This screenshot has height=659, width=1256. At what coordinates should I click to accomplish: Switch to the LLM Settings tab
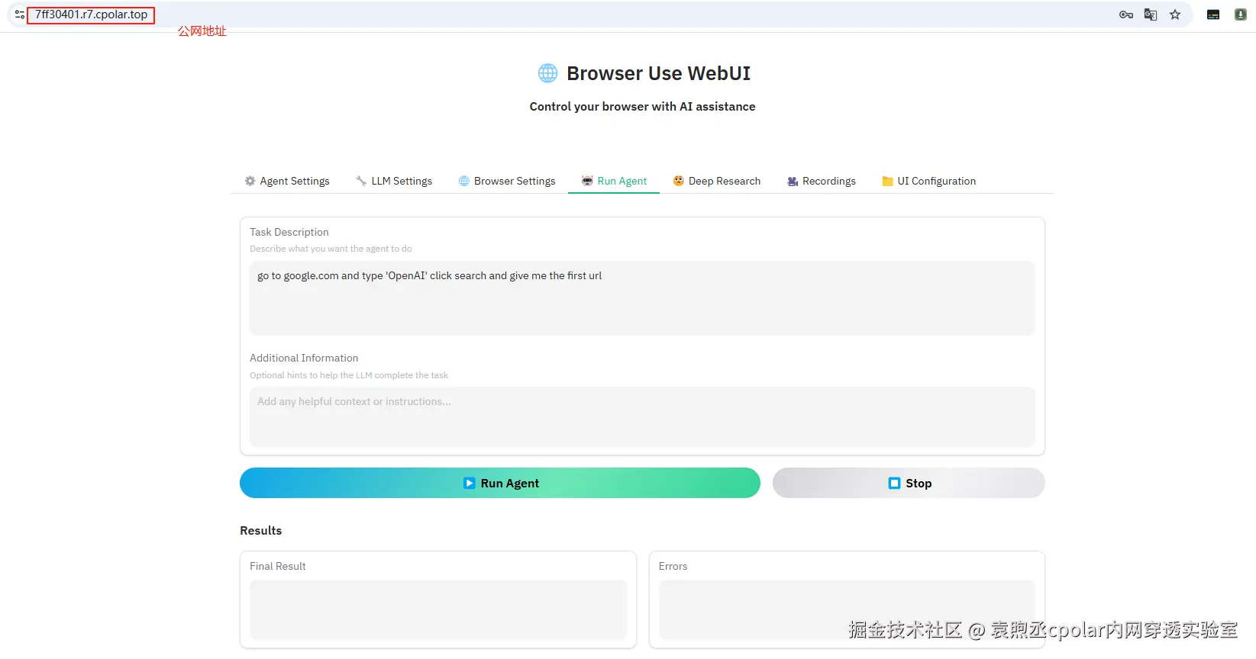(x=394, y=181)
